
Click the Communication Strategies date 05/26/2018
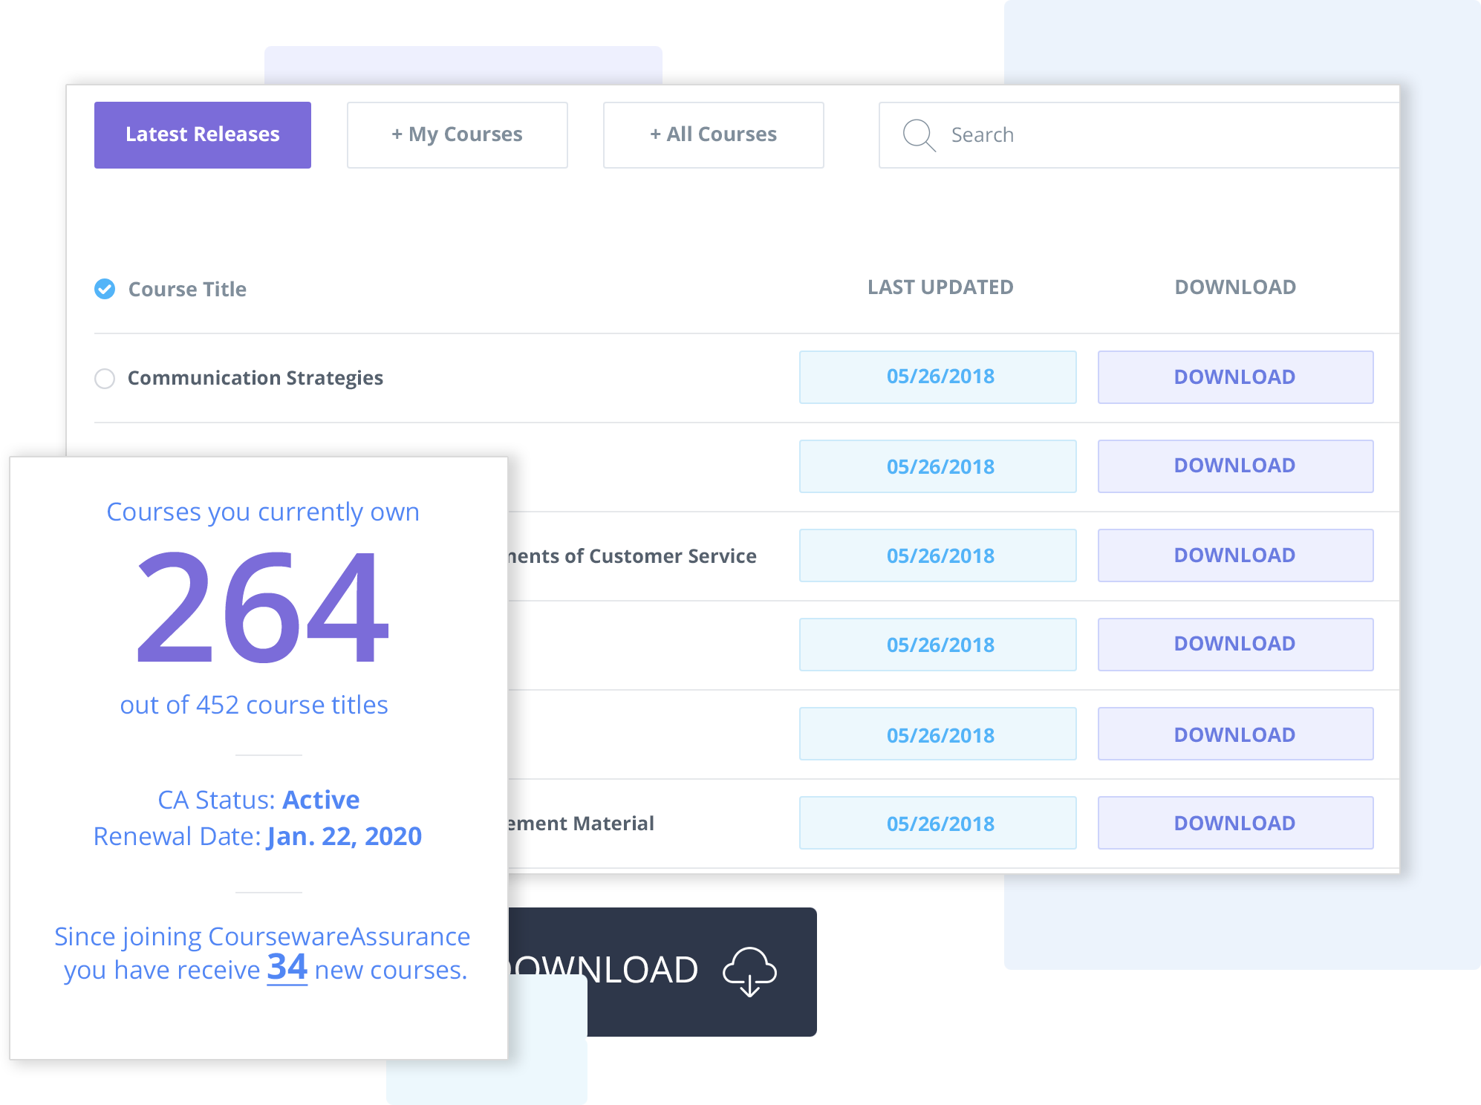pyautogui.click(x=937, y=377)
